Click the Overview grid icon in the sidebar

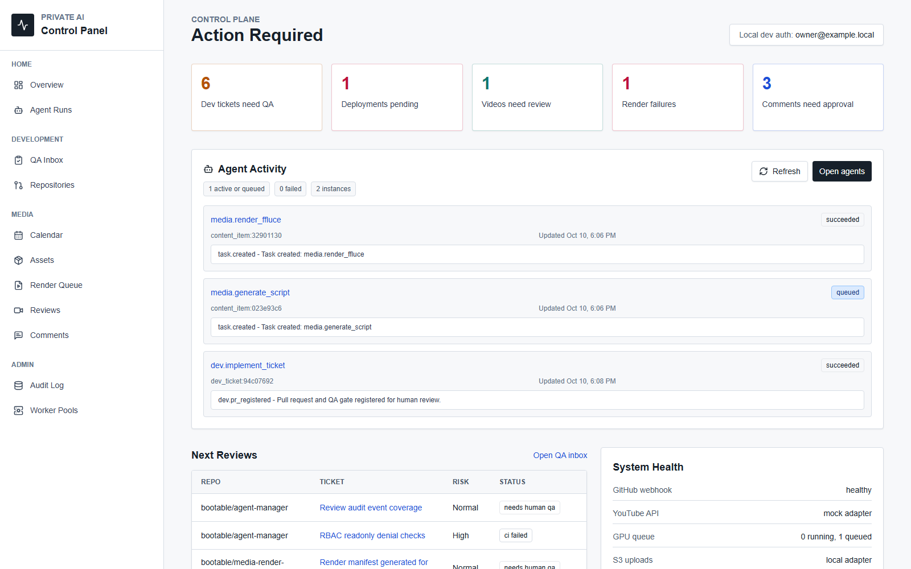18,85
